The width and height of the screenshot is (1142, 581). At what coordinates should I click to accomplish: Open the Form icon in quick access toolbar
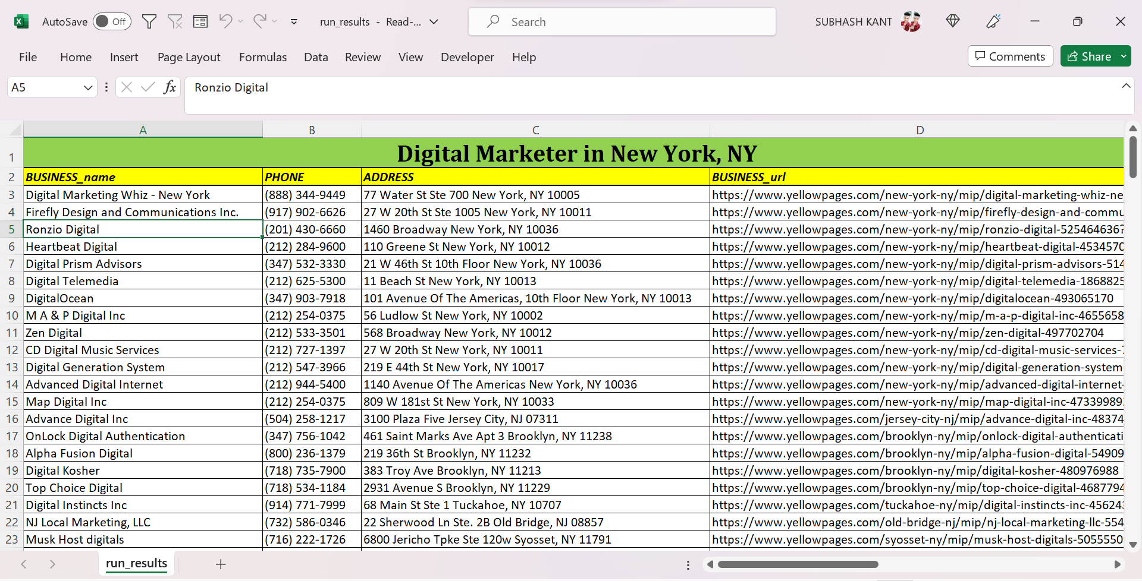(x=200, y=22)
